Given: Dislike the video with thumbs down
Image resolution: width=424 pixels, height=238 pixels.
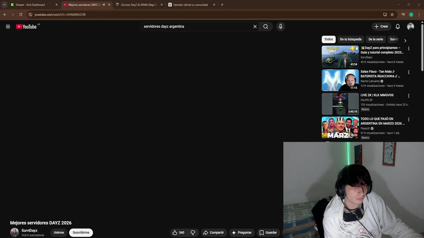Looking at the screenshot, I should (x=193, y=232).
